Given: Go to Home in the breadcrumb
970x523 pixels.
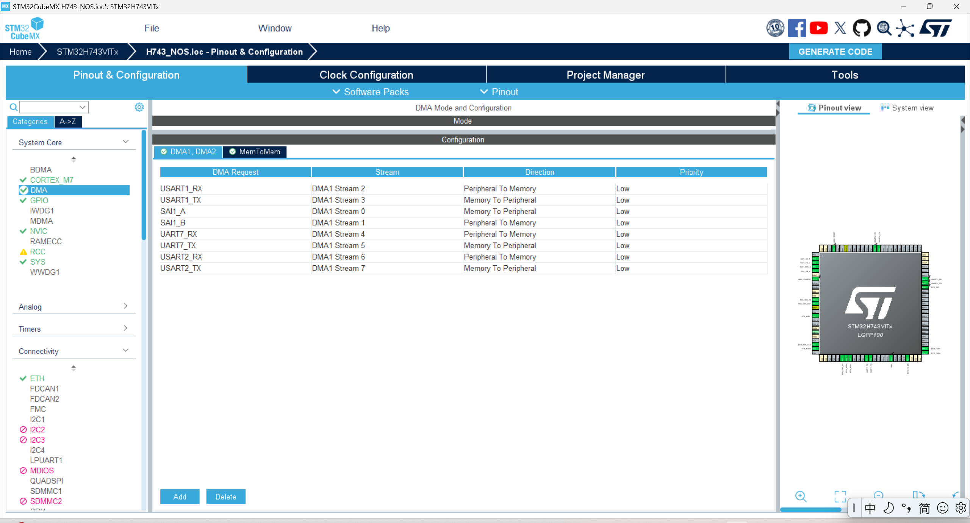Looking at the screenshot, I should 20,52.
